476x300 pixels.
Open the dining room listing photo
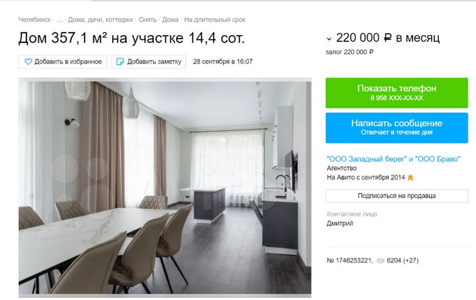tap(165, 187)
